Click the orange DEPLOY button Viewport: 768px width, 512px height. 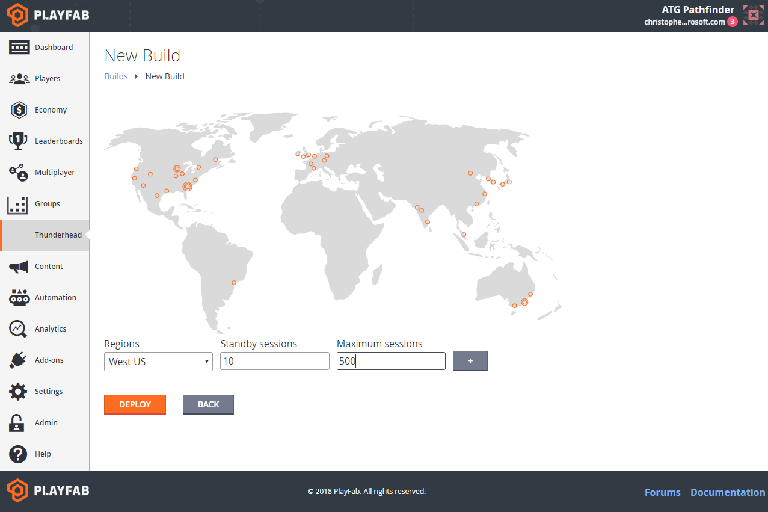(x=135, y=404)
